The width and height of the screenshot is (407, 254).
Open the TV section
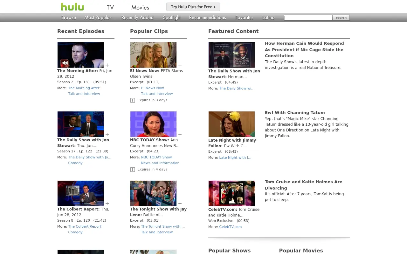point(110,7)
